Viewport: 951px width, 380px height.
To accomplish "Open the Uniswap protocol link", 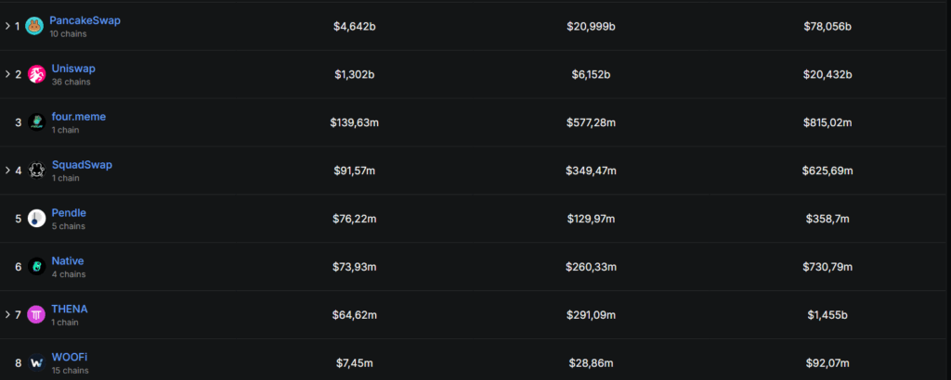I will coord(73,69).
